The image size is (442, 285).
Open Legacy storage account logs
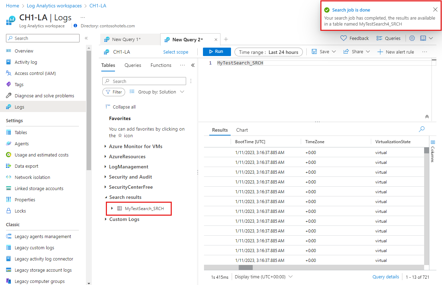43,270
